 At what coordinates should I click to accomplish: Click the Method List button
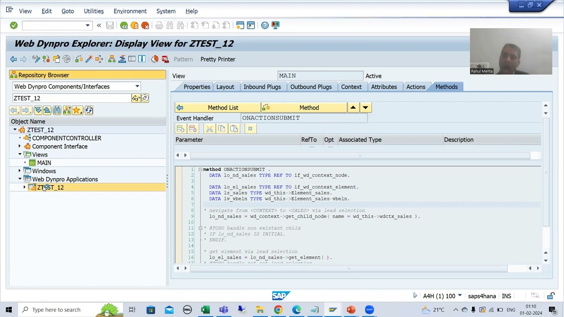pyautogui.click(x=218, y=107)
